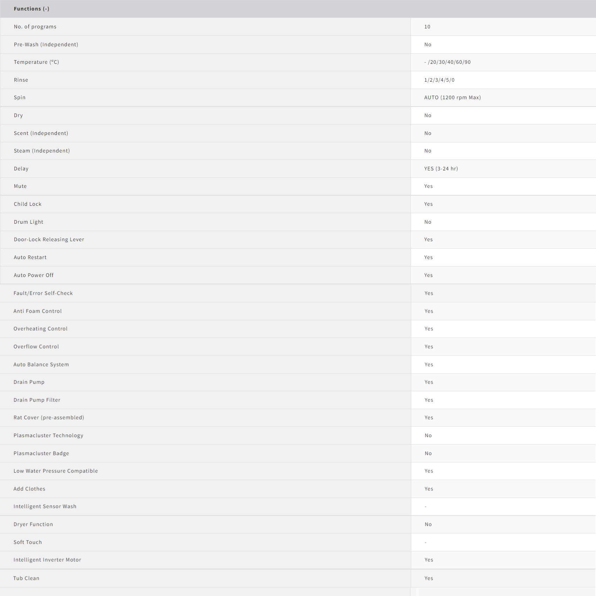This screenshot has width=596, height=596.
Task: Select the AUTO (1200 rpm Max) spin value
Action: [x=452, y=97]
